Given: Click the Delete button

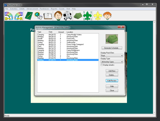Looking at the screenshot, I should click(112, 75).
